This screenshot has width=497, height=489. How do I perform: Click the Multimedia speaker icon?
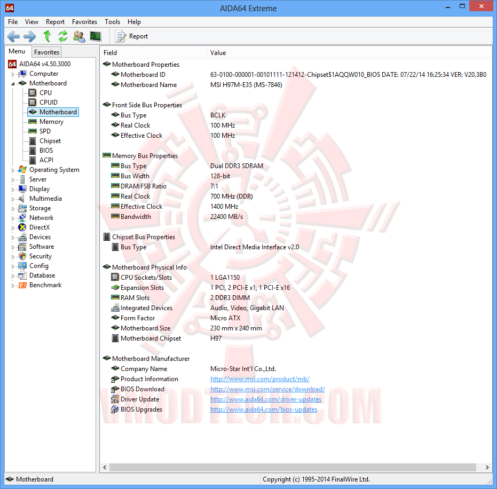point(22,199)
